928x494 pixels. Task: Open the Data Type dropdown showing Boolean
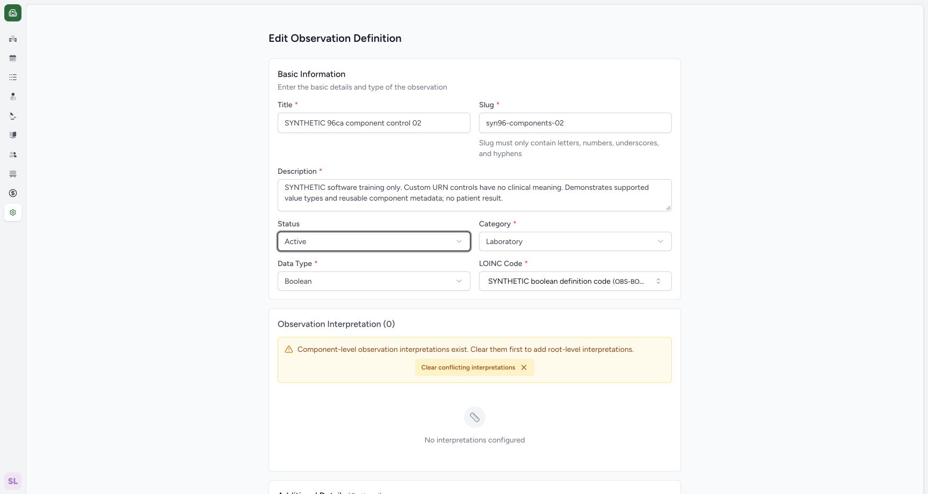[x=374, y=281]
